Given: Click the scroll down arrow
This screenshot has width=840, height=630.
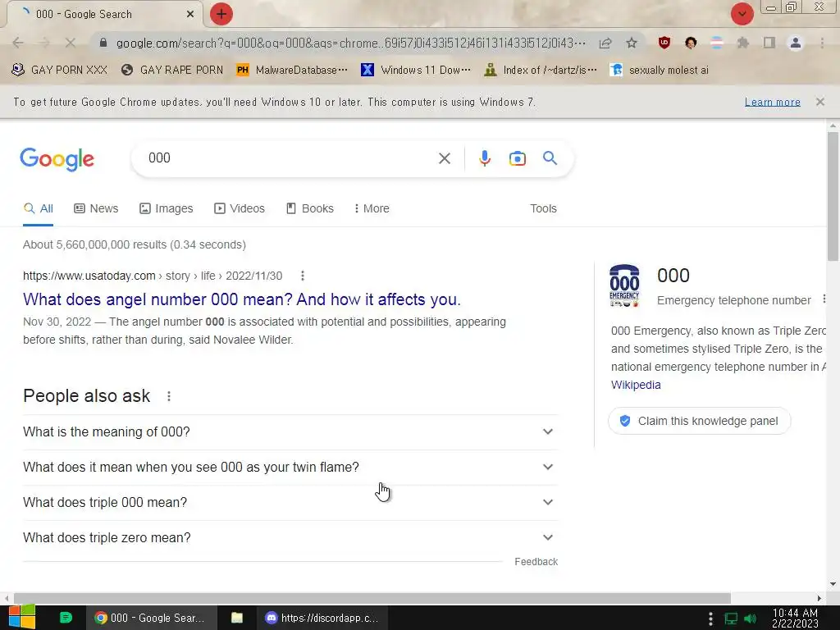Looking at the screenshot, I should point(833,584).
